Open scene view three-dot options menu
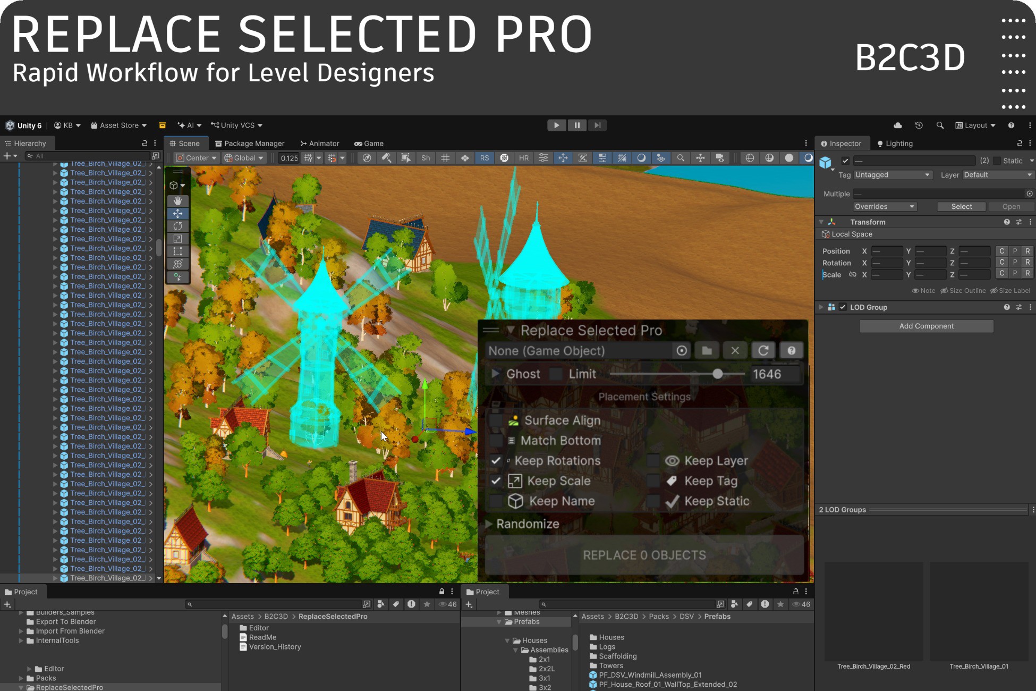This screenshot has height=691, width=1036. tap(806, 144)
